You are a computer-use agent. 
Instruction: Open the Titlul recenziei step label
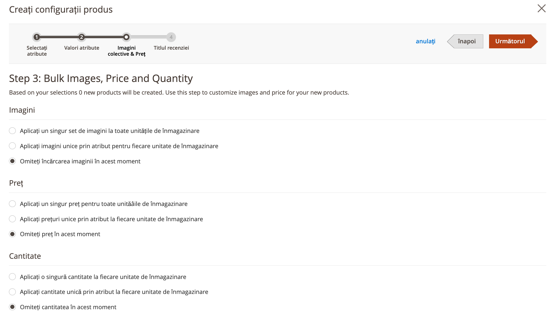click(171, 48)
